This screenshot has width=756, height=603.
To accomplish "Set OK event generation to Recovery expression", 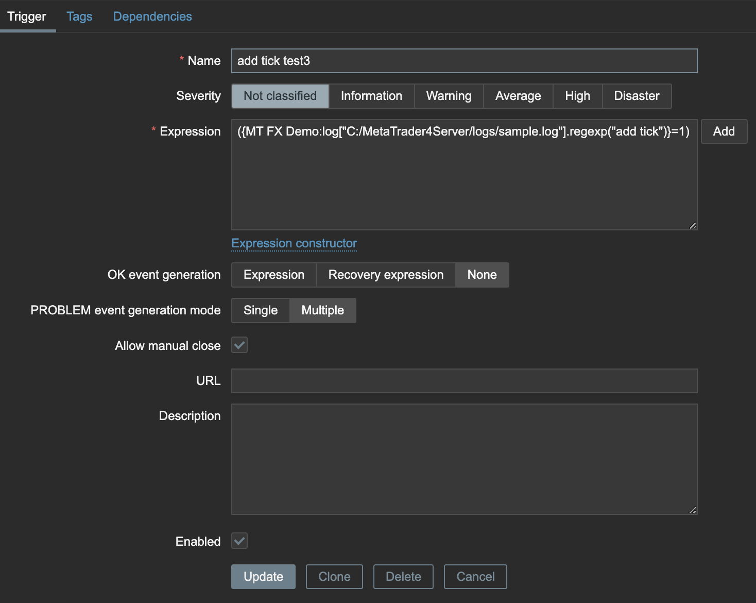I will click(x=386, y=275).
